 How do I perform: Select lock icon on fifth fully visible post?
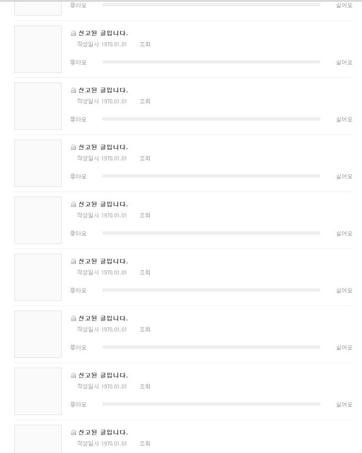(x=73, y=261)
